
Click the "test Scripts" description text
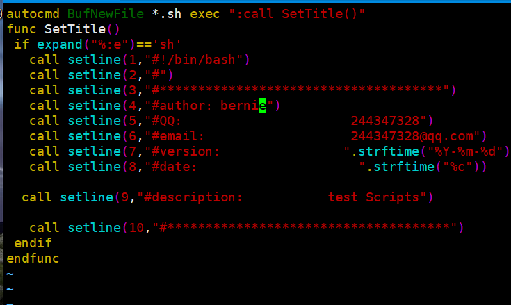click(x=373, y=197)
